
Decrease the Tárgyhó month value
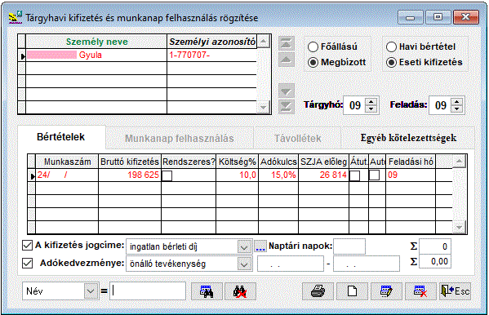pyautogui.click(x=371, y=109)
